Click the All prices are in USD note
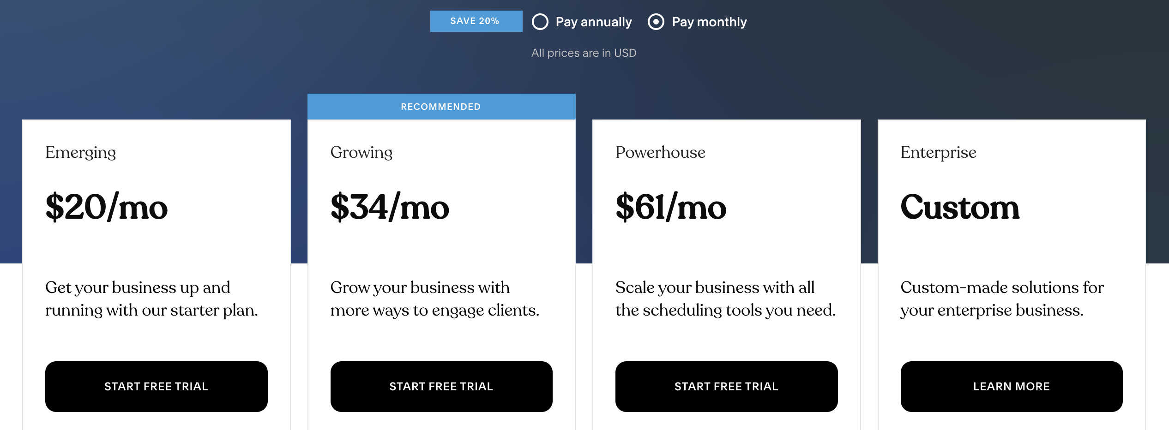The width and height of the screenshot is (1169, 430). point(584,53)
